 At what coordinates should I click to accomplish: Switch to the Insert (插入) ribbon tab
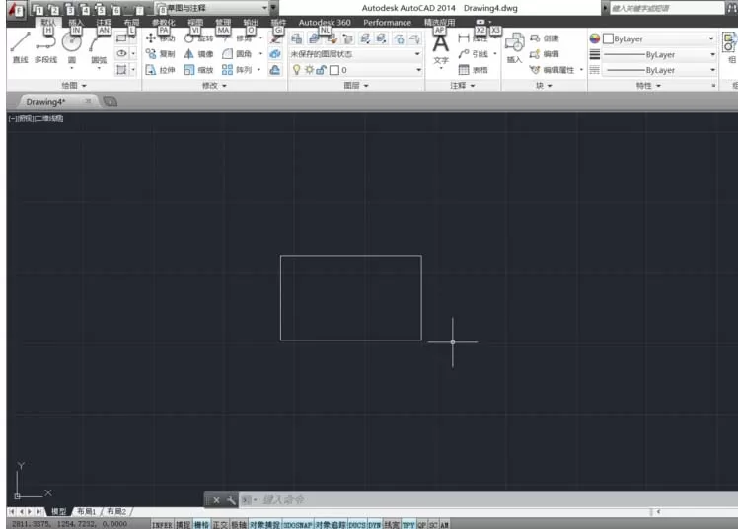pyautogui.click(x=76, y=22)
